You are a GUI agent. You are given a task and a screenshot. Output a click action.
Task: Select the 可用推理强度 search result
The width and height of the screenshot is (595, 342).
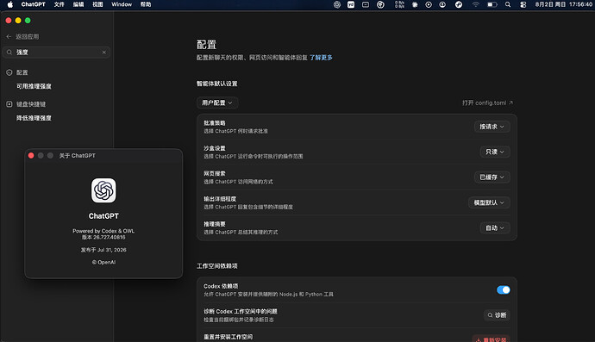click(x=34, y=86)
